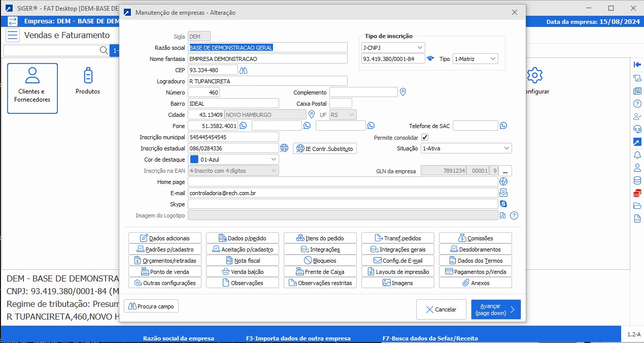Expand the Situação dropdown
This screenshot has width=644, height=343.
tap(466, 148)
